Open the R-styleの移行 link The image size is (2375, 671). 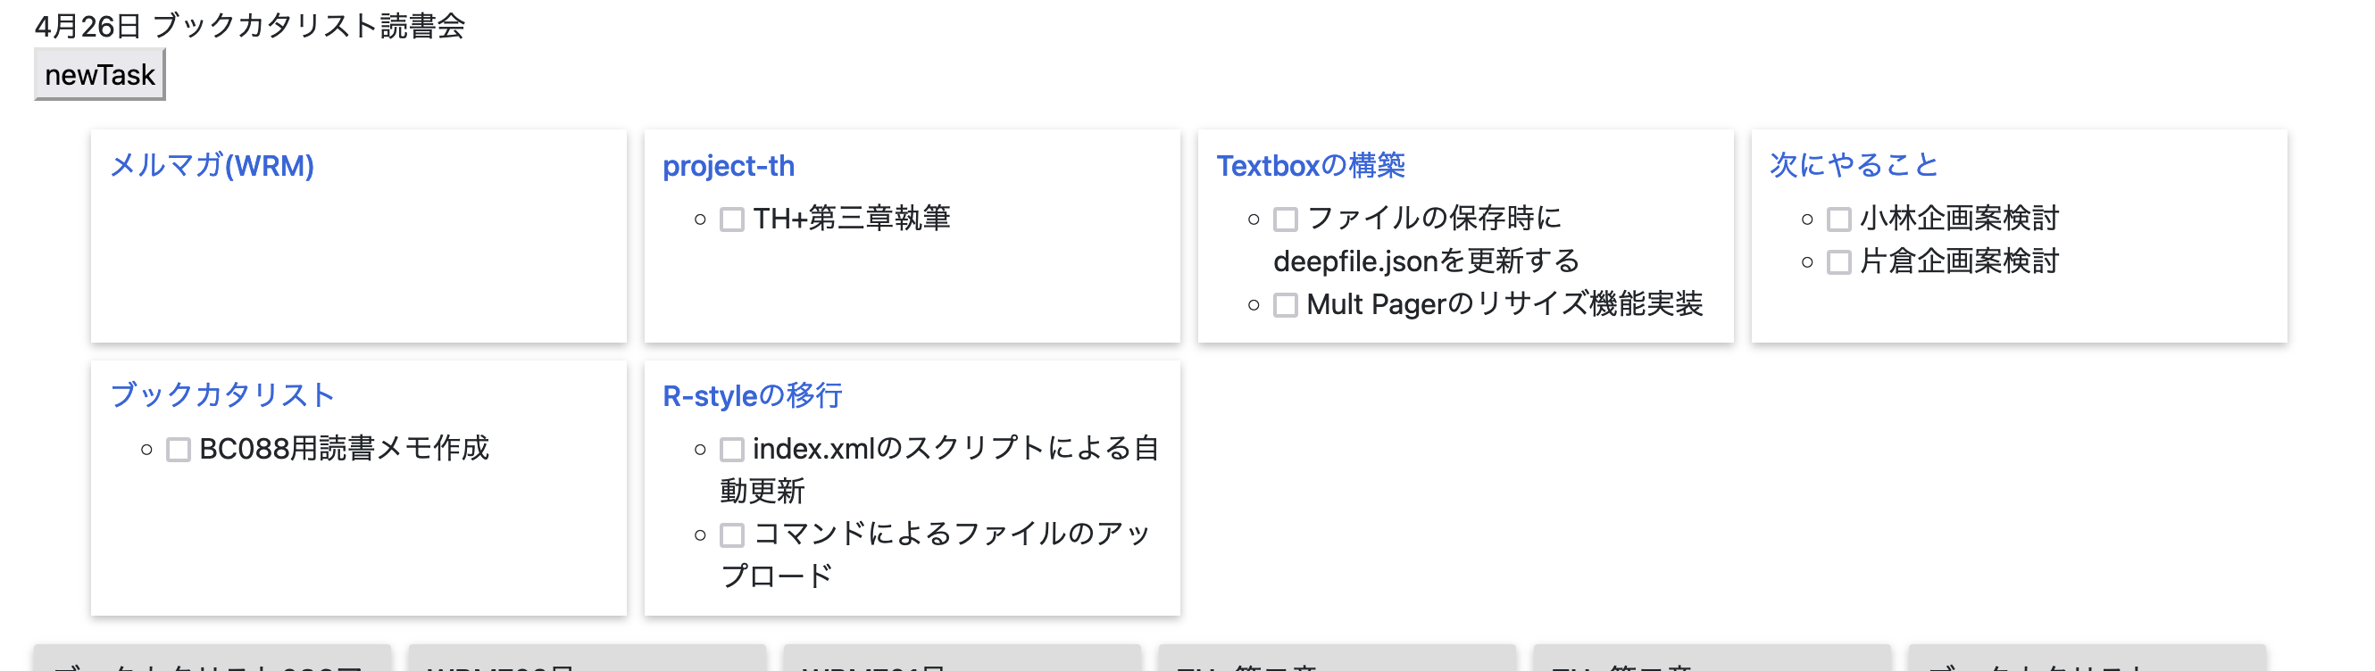(x=750, y=394)
